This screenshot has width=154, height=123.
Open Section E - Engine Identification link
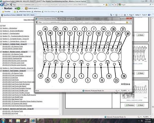(x=13, y=31)
